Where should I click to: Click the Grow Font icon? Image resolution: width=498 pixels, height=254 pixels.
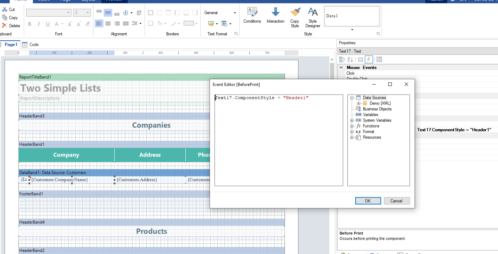pos(70,24)
